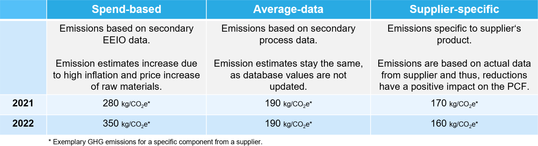The height and width of the screenshot is (146, 538).
Task: Click the Exemplary GHG emissions footnote
Action: [155, 142]
